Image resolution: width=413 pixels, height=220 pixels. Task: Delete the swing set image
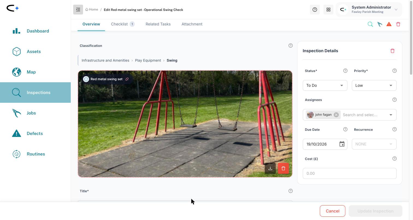[283, 168]
